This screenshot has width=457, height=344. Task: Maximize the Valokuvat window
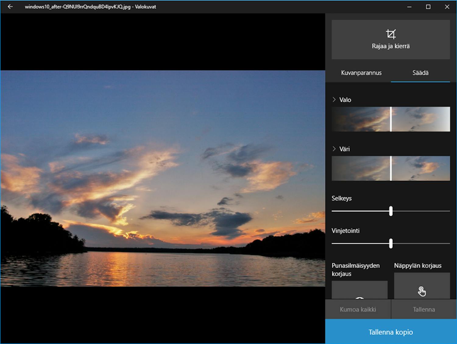[428, 7]
